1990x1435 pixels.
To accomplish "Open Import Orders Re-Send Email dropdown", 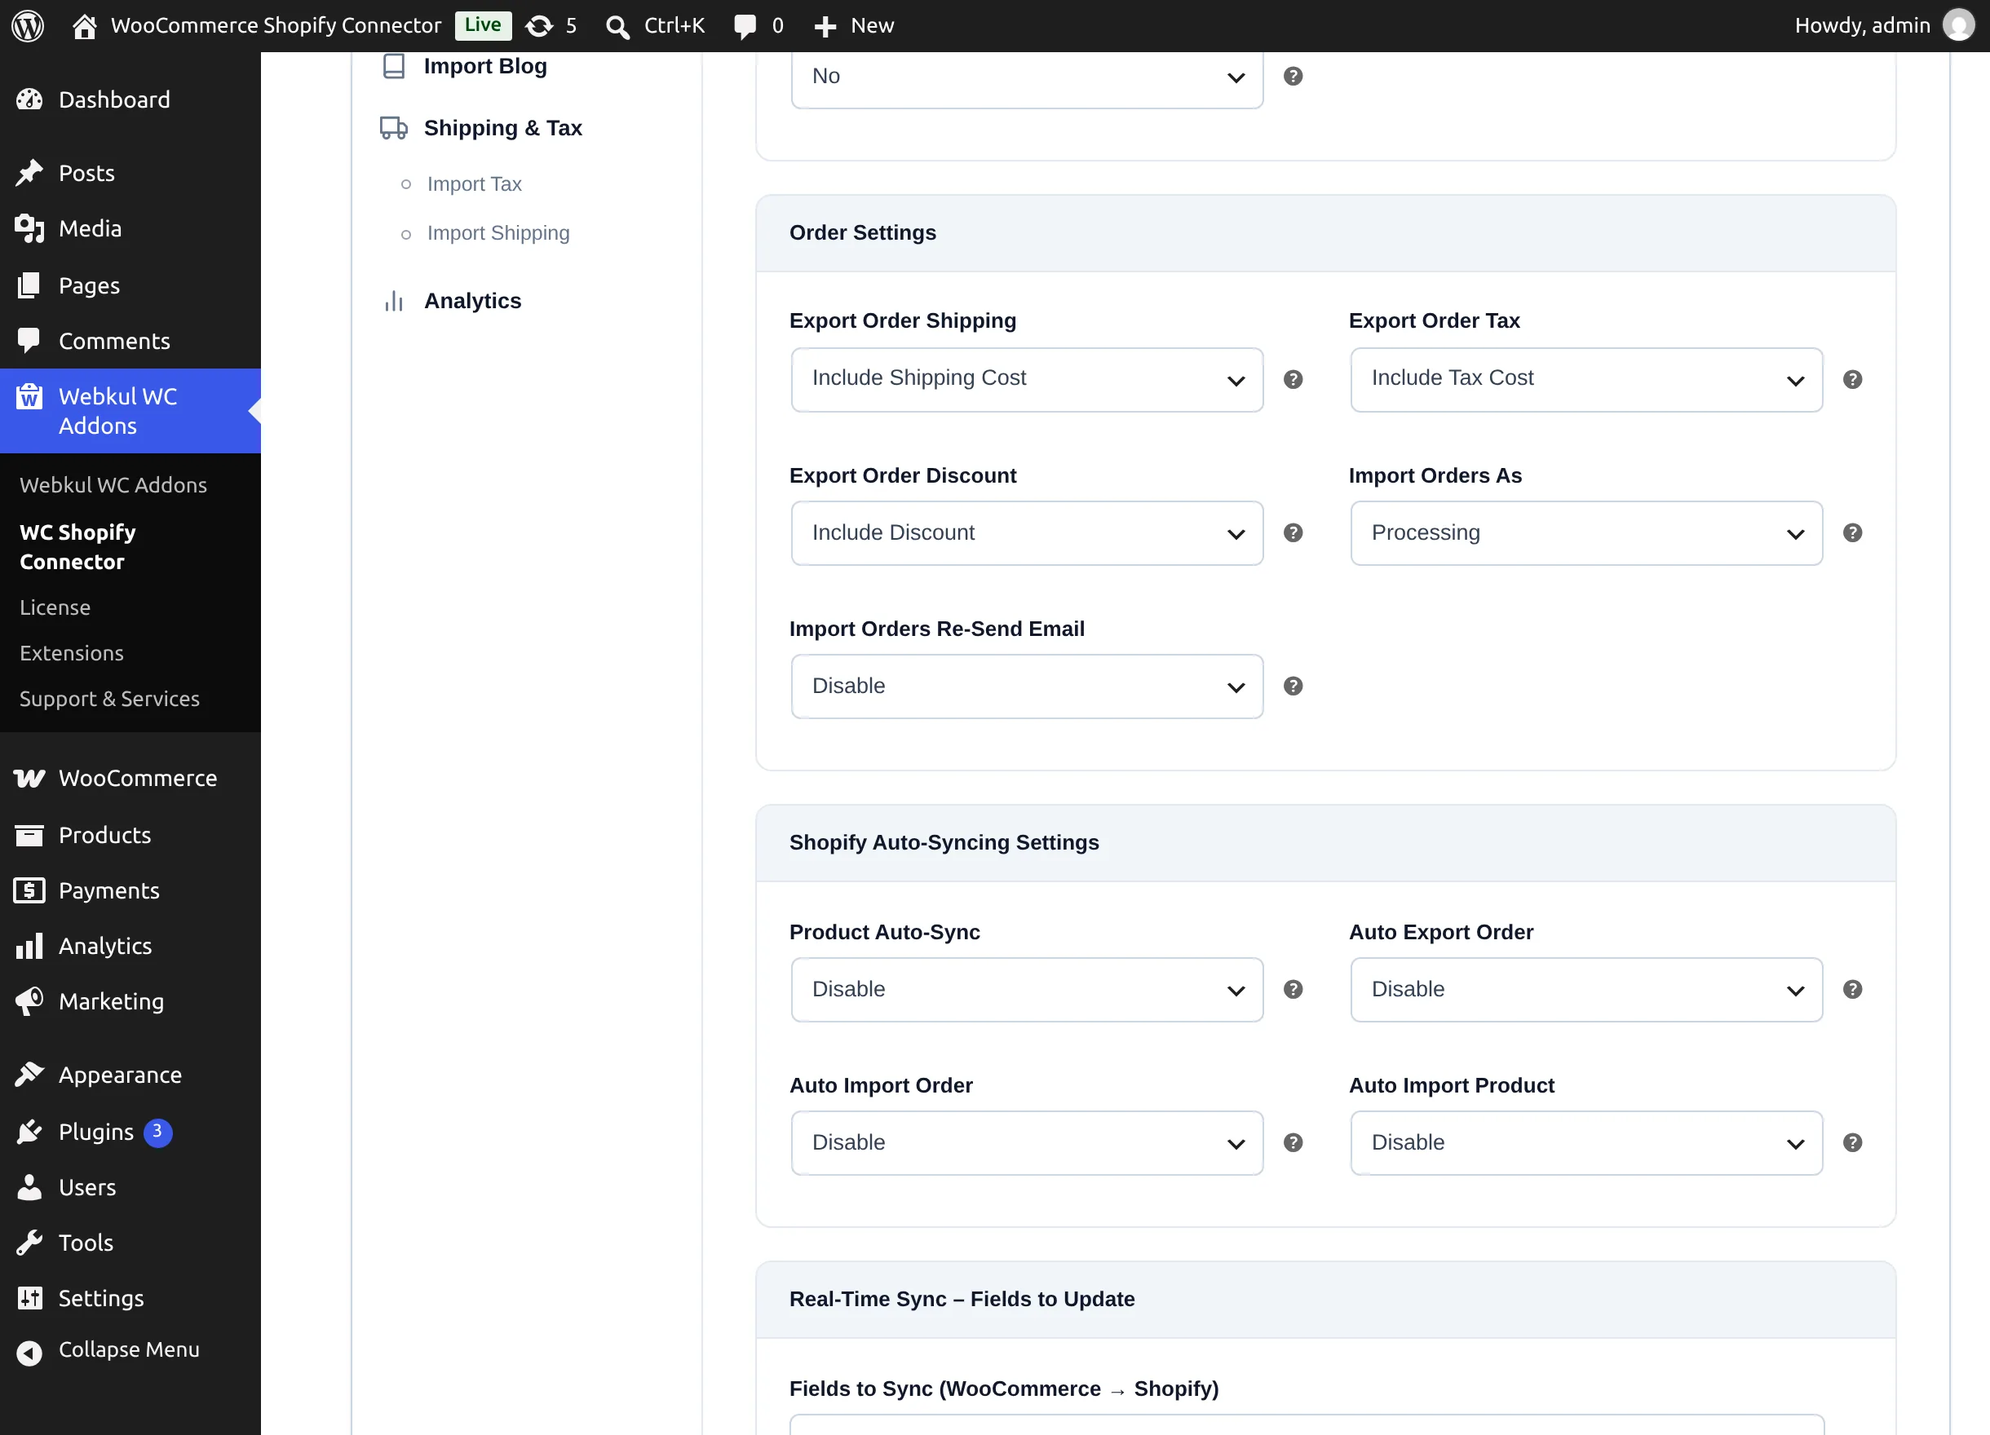I will pyautogui.click(x=1027, y=687).
